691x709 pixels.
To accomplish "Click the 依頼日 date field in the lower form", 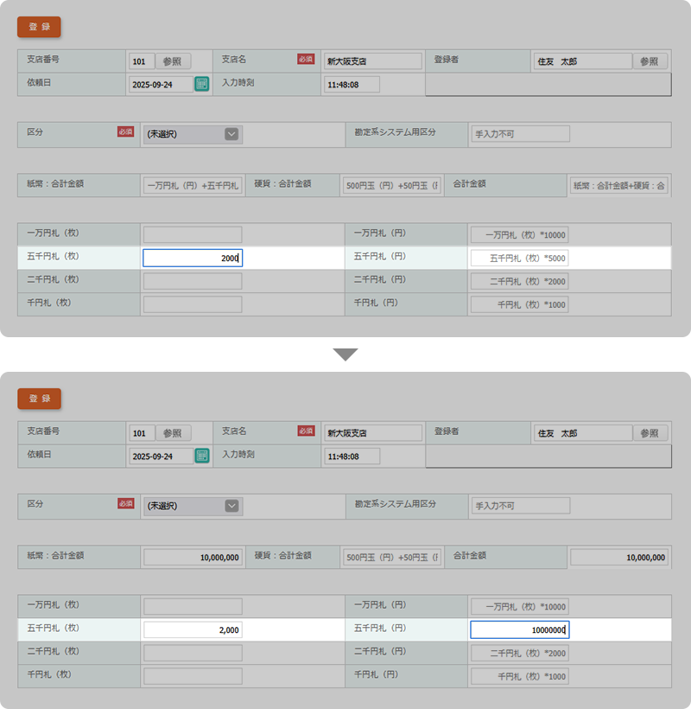I will coord(161,456).
